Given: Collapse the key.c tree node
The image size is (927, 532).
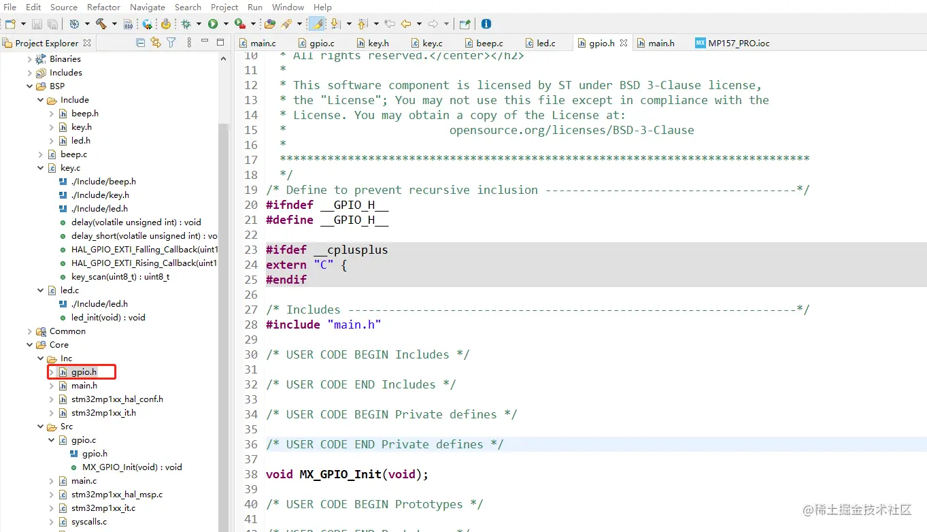Looking at the screenshot, I should (x=40, y=168).
